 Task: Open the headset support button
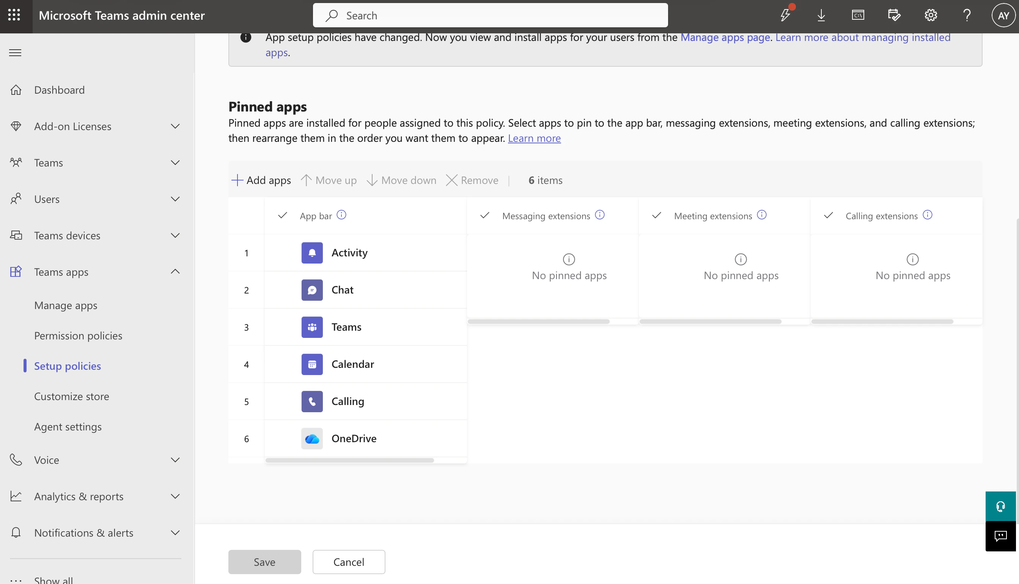tap(1000, 506)
